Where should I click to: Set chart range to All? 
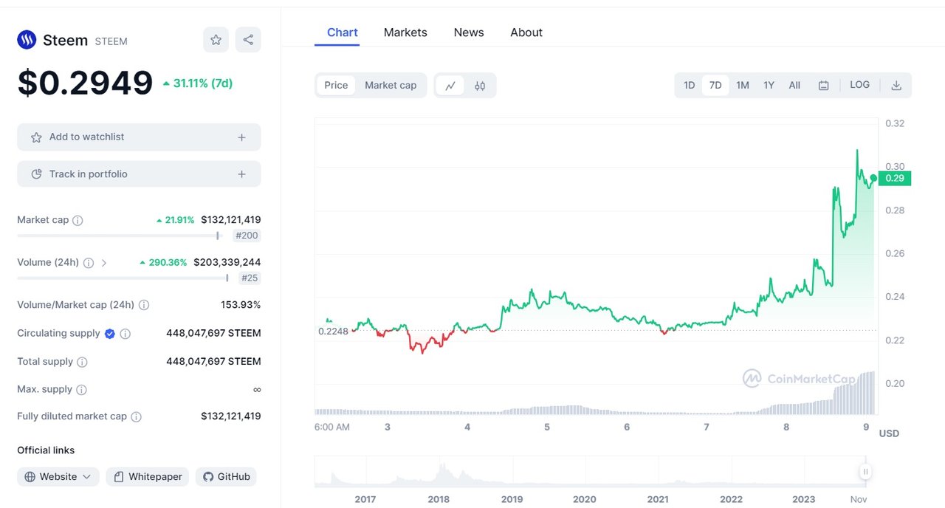point(794,86)
